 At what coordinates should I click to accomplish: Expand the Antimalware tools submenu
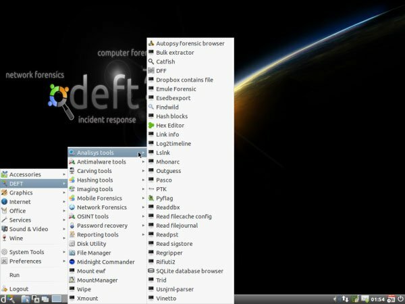click(101, 161)
